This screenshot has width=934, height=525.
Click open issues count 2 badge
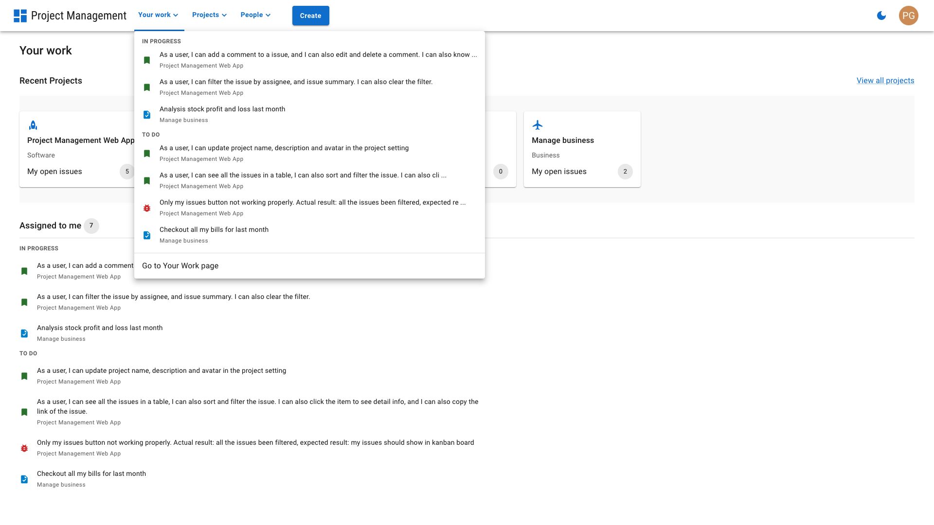(625, 172)
